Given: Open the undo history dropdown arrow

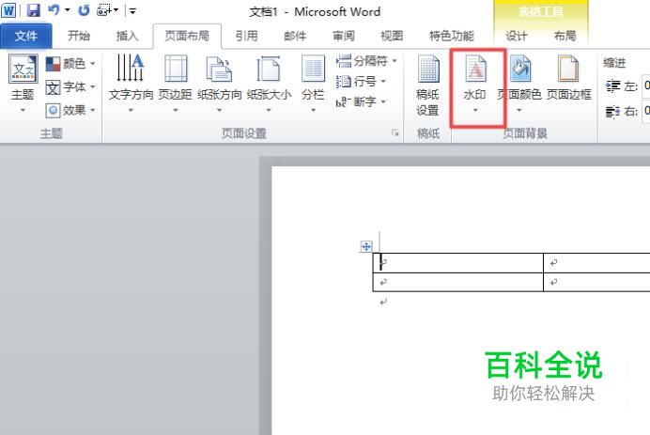Looking at the screenshot, I should (x=67, y=10).
